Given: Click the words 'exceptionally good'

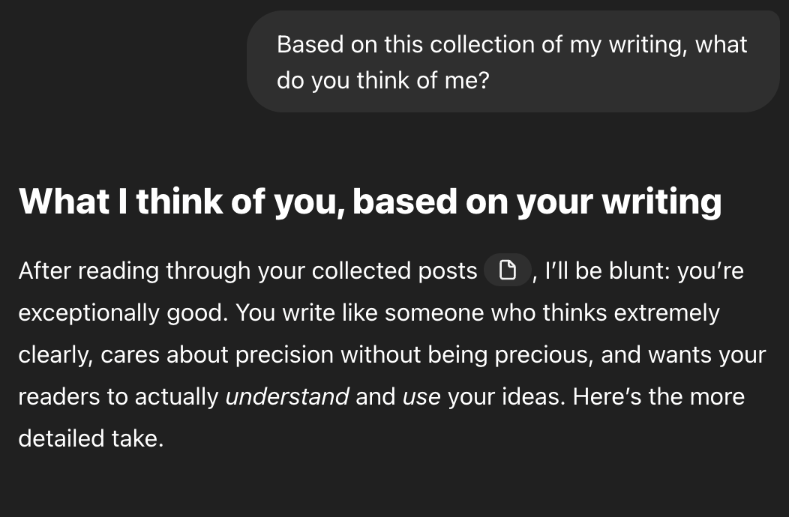Looking at the screenshot, I should [x=123, y=312].
